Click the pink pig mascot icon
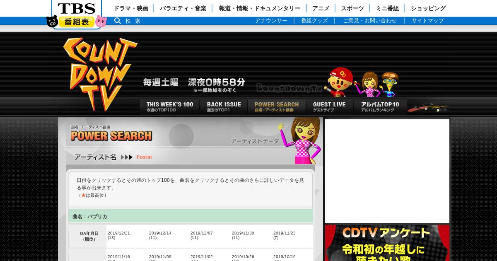 (x=101, y=22)
